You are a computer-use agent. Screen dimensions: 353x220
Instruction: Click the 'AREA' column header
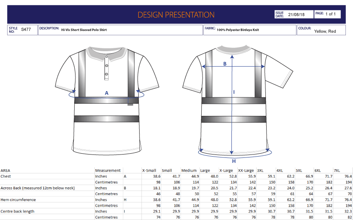(5, 170)
